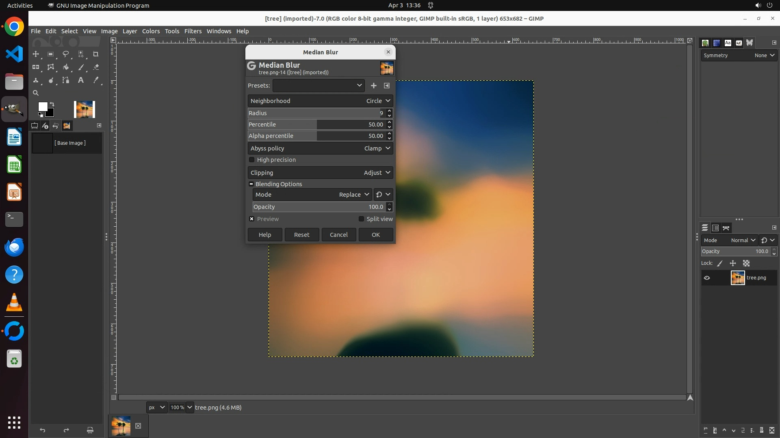Enable Split view option

point(361,219)
